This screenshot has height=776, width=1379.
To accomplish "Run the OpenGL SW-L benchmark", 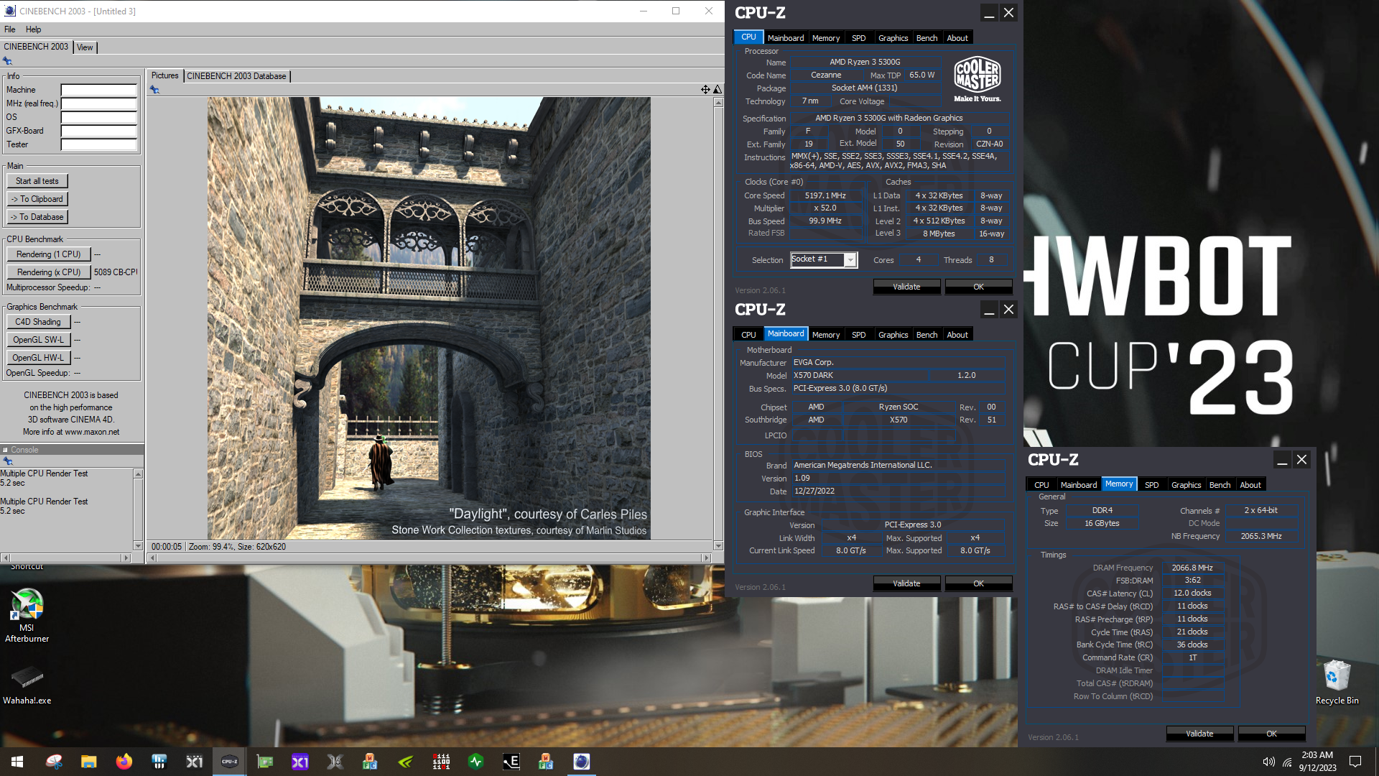I will (38, 340).
